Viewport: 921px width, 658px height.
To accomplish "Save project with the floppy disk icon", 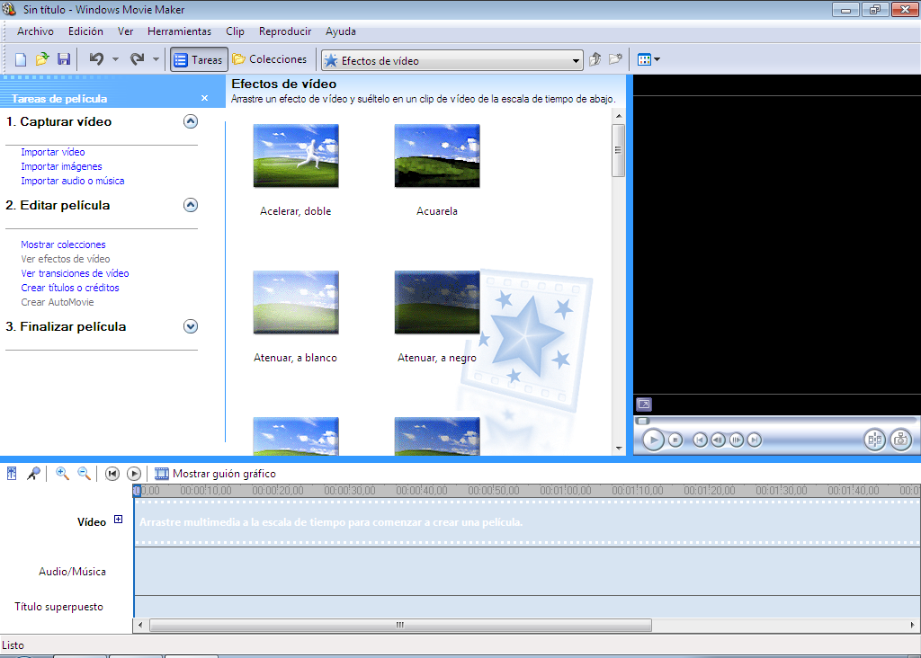I will pyautogui.click(x=64, y=59).
